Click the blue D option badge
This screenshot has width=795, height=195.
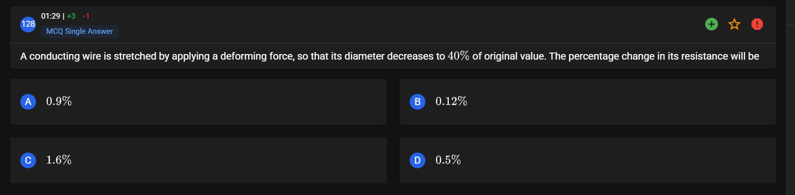417,160
